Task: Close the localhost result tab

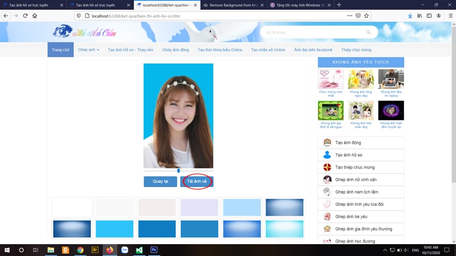Action: [x=195, y=5]
